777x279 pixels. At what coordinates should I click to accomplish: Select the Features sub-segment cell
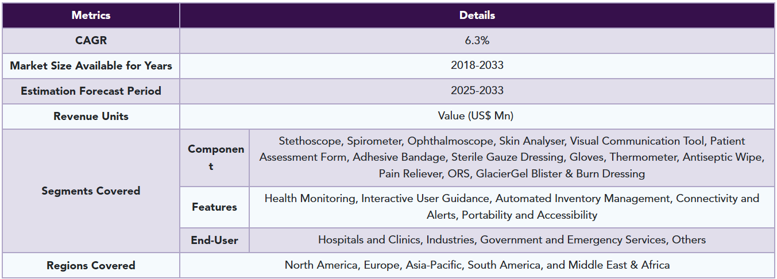[215, 207]
